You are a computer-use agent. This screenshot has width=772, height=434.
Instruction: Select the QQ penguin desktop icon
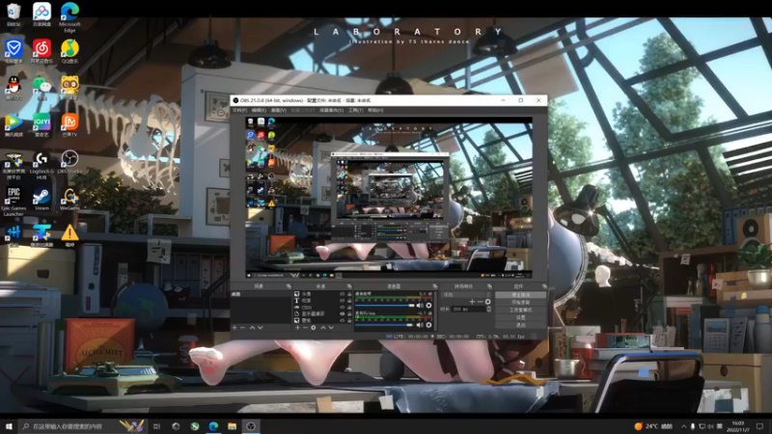[14, 89]
